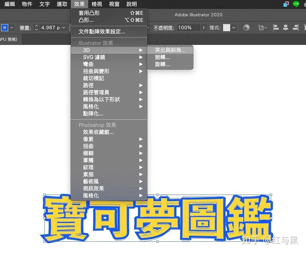Open the 文字 menu
The width and height of the screenshot is (306, 253).
[44, 4]
